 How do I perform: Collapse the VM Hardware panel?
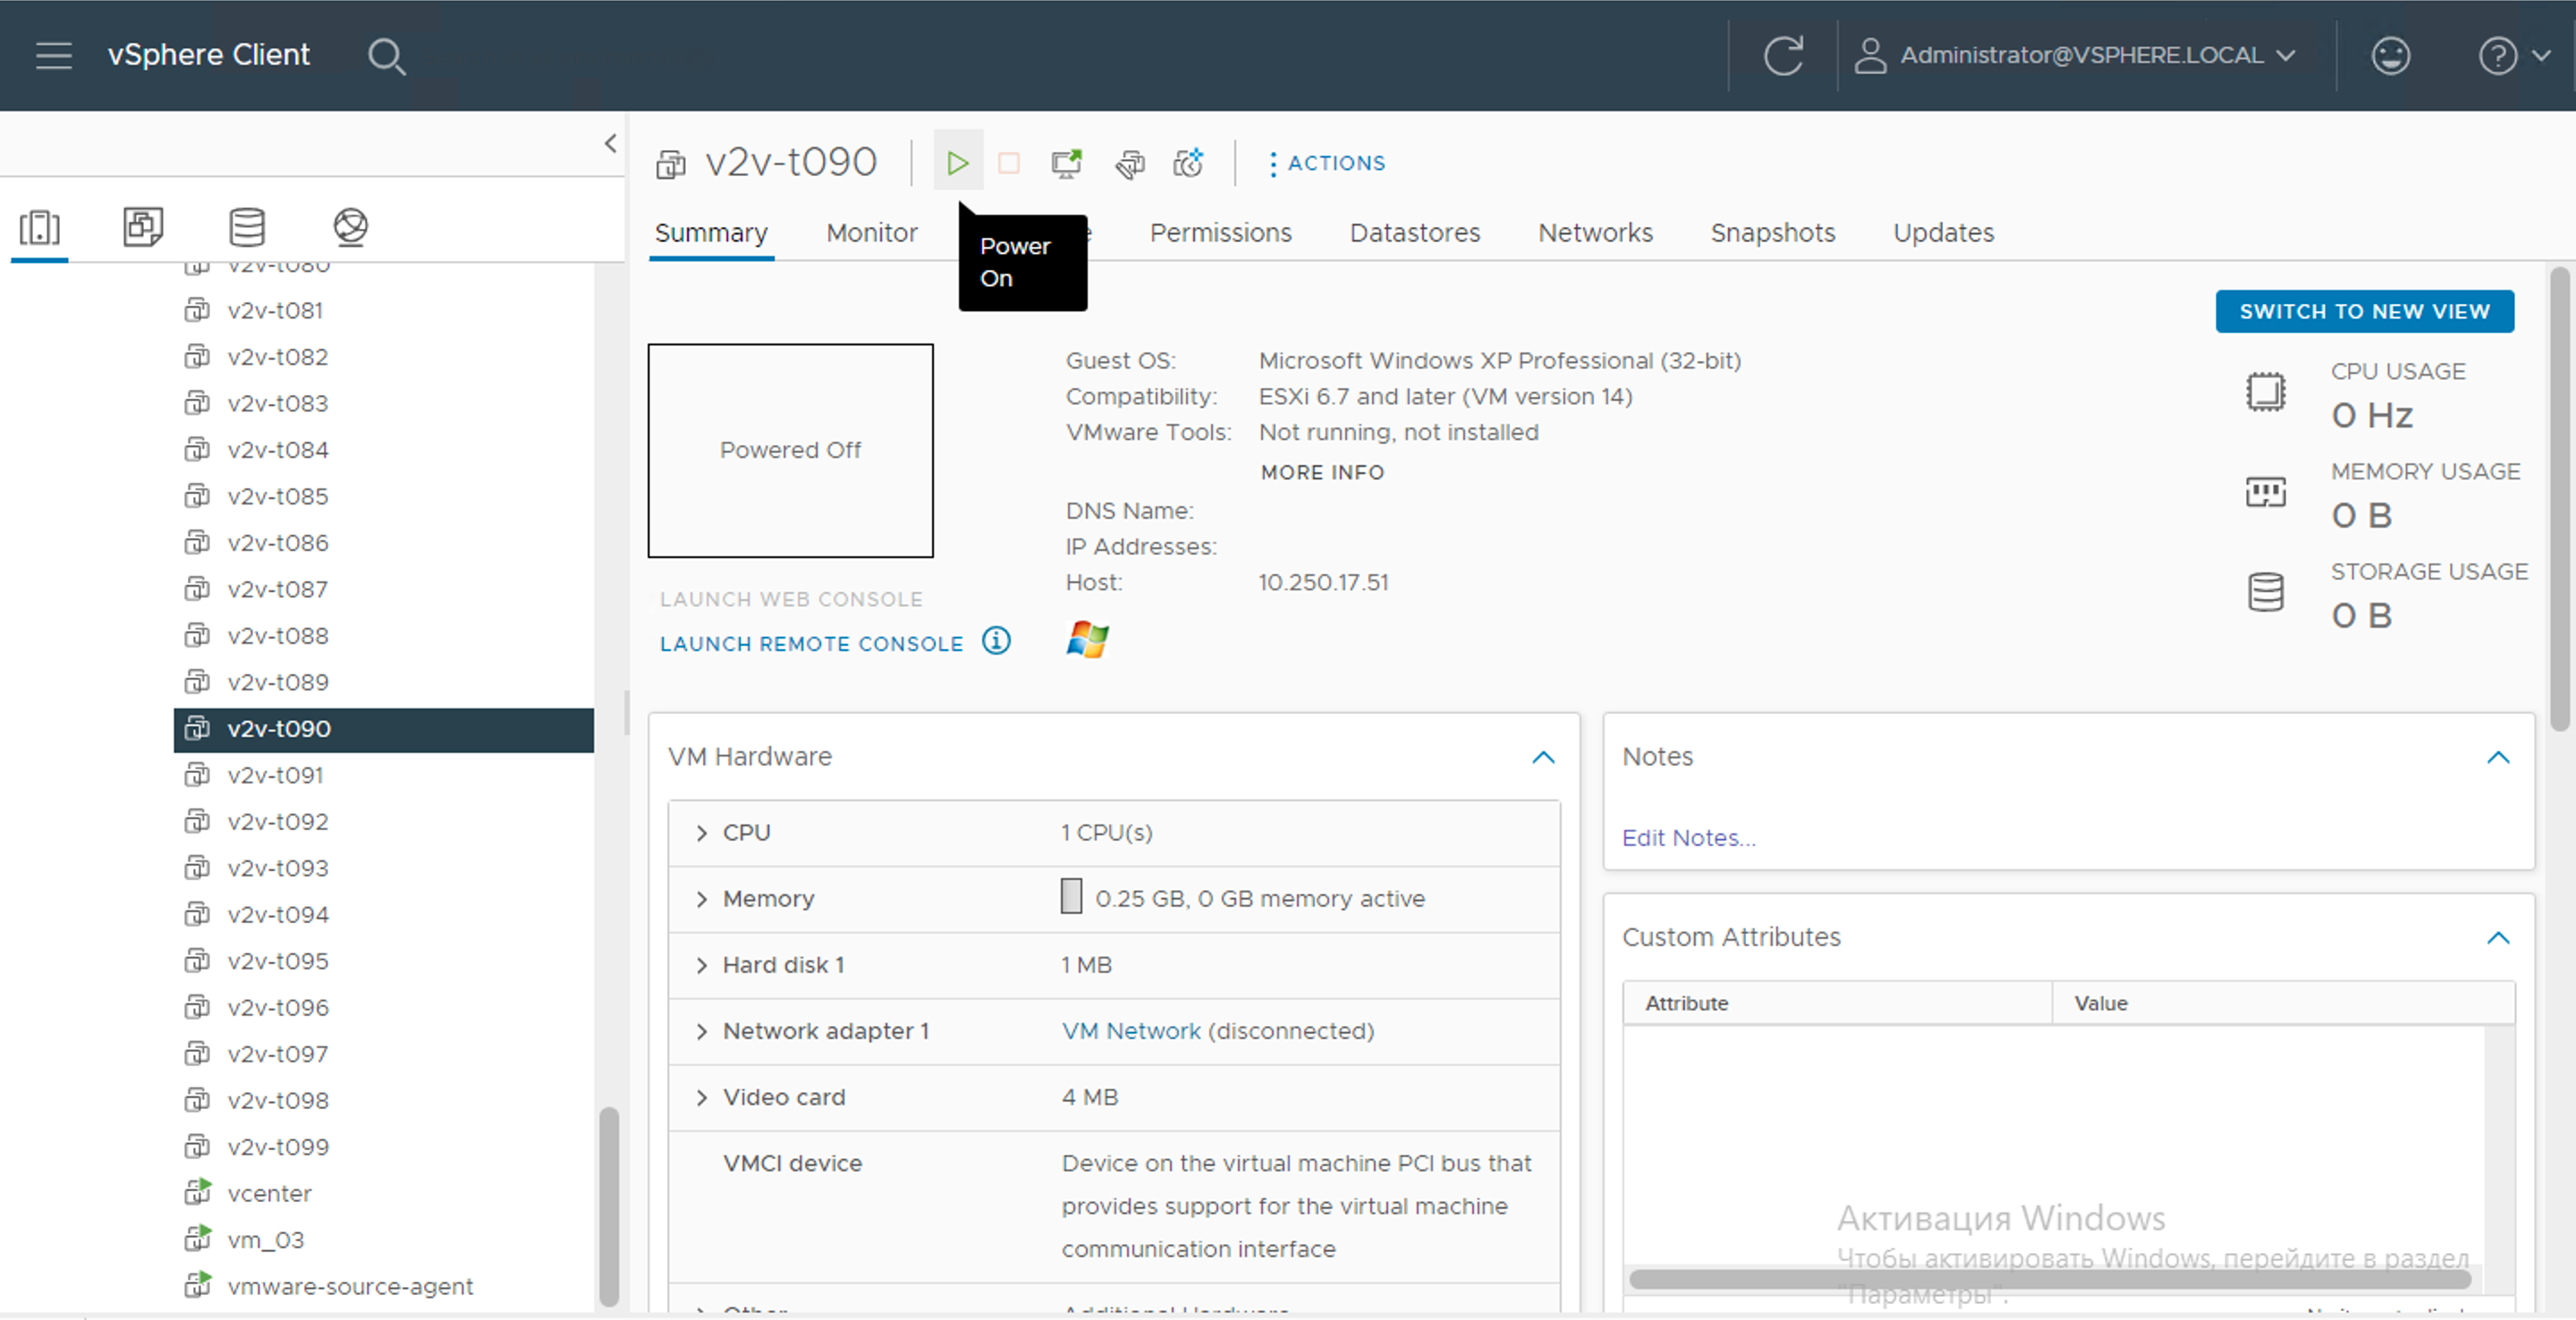[x=1543, y=757]
